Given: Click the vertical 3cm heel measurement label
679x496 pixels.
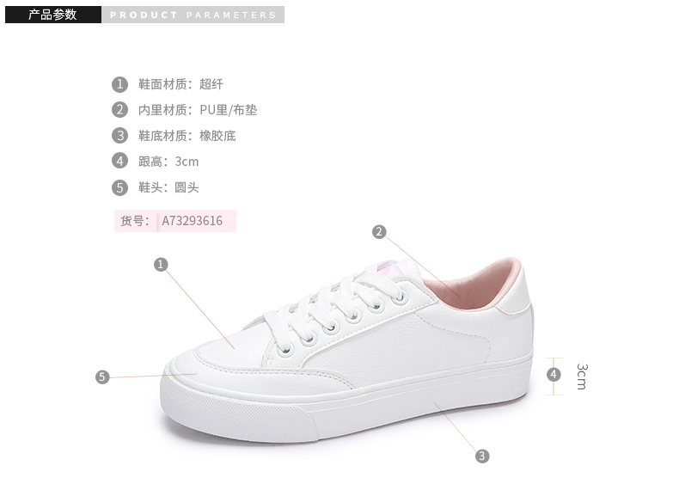Looking at the screenshot, I should click(x=582, y=377).
